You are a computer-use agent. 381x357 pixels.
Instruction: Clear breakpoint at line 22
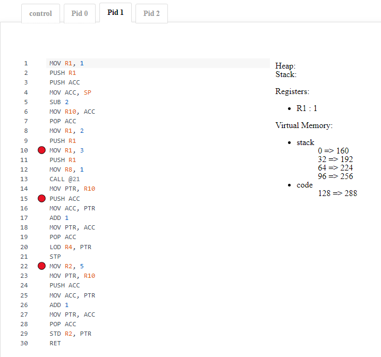coord(41,266)
